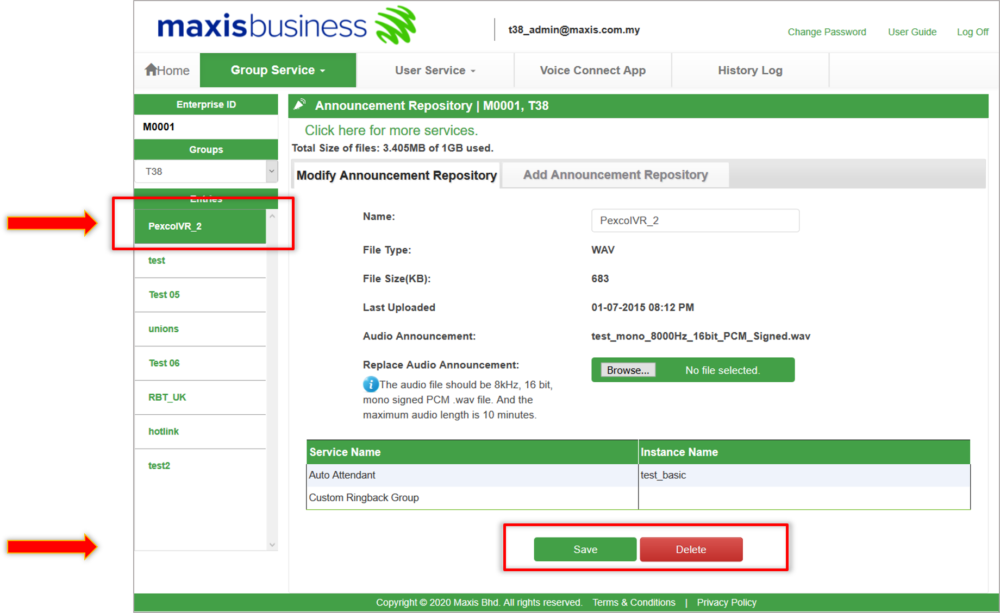Open the History Log section
This screenshot has height=613, width=1000.
coord(749,69)
